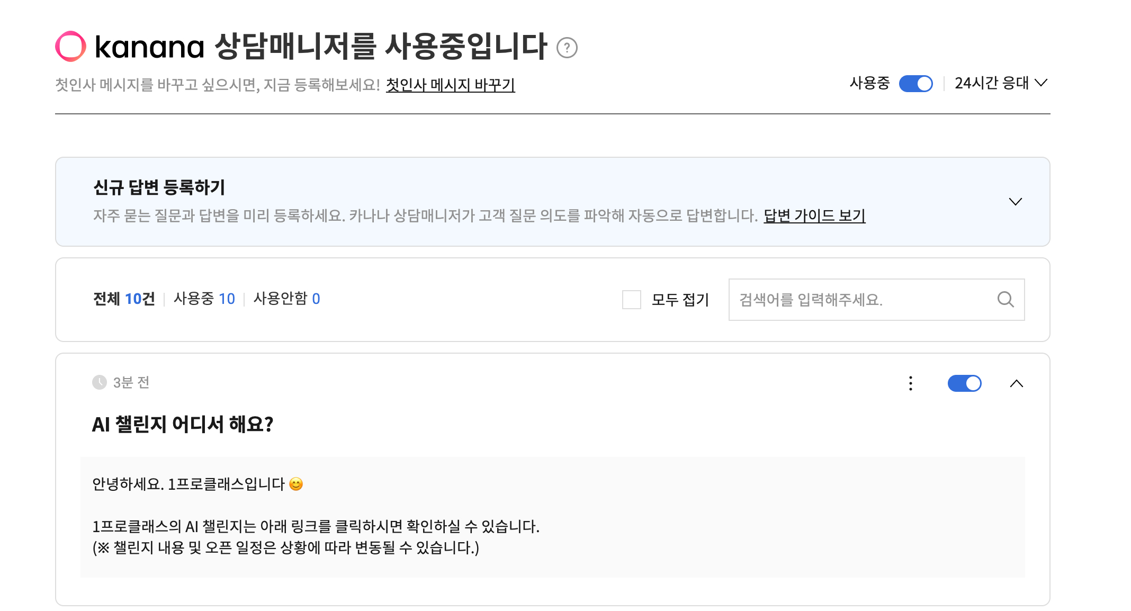Click the clock icon beside 3분 전

pyautogui.click(x=100, y=382)
